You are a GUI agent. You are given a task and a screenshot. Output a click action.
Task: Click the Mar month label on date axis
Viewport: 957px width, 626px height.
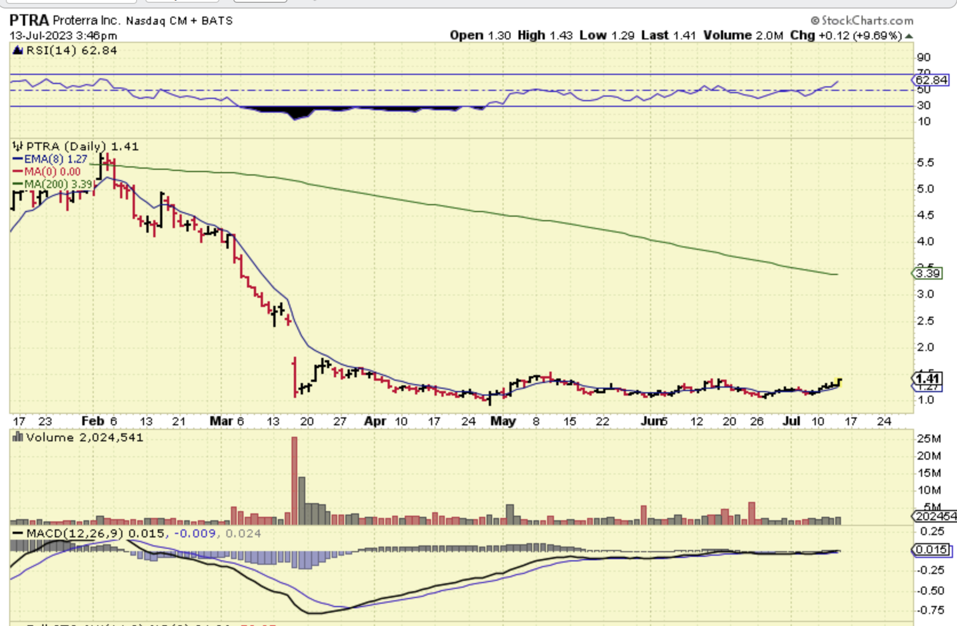click(x=221, y=421)
